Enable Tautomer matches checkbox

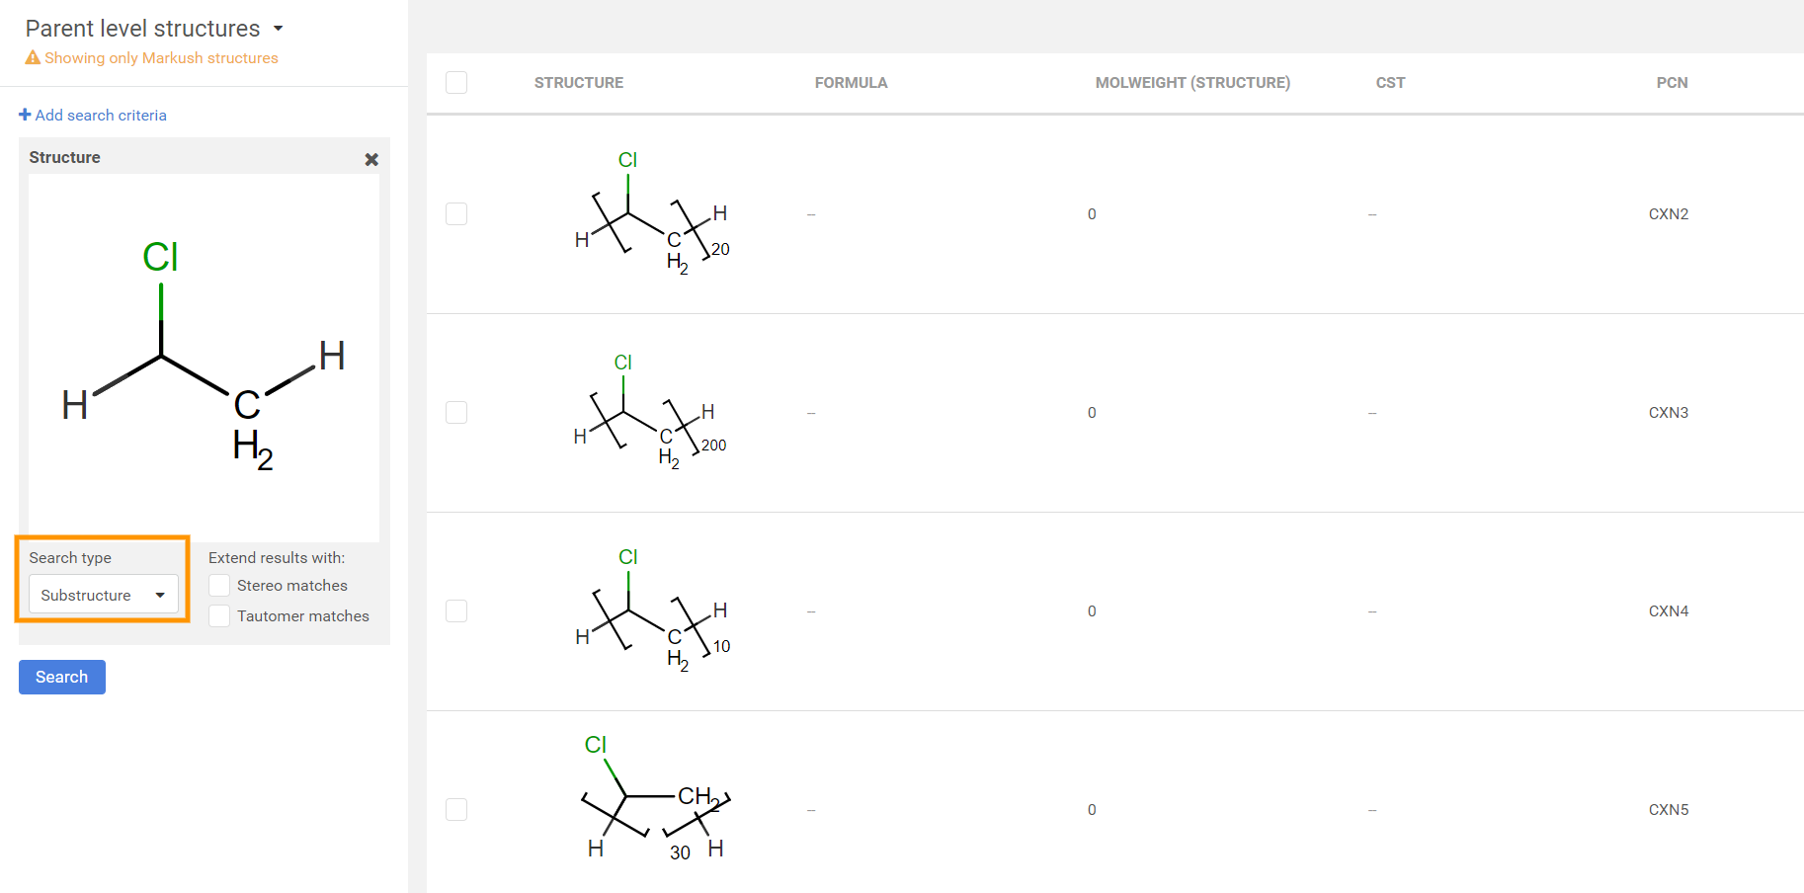point(219,616)
